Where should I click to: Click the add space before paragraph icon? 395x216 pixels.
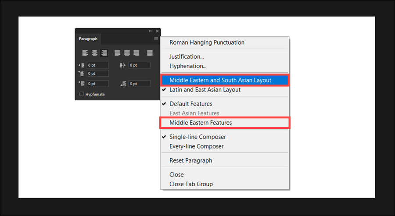click(x=81, y=84)
